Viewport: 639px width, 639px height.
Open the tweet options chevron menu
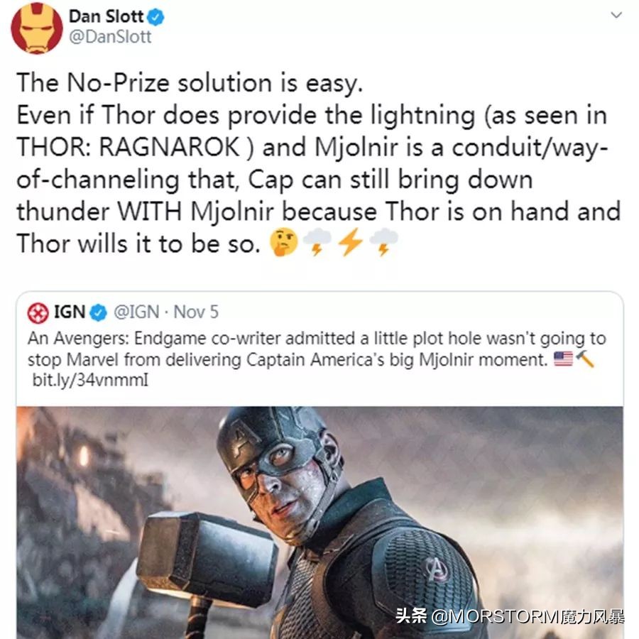coord(616,15)
